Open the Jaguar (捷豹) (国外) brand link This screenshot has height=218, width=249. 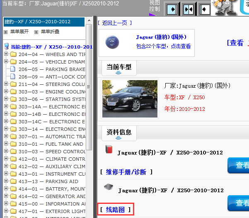[161, 37]
